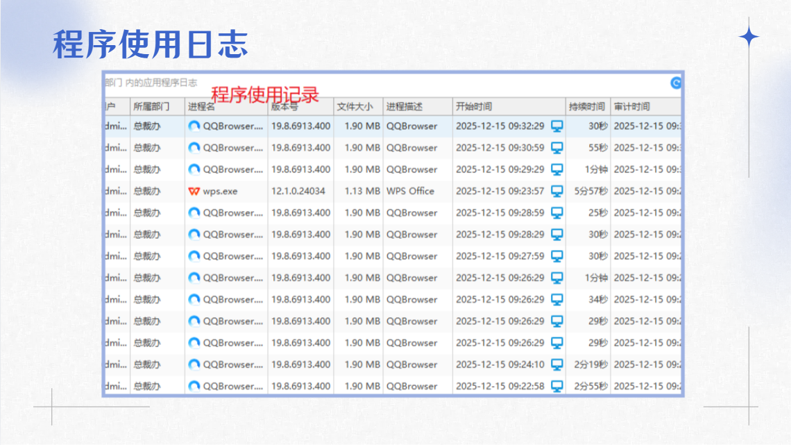Click the QQBrowser icon in the 09:30:59 row
The width and height of the screenshot is (791, 445).
pyautogui.click(x=194, y=148)
